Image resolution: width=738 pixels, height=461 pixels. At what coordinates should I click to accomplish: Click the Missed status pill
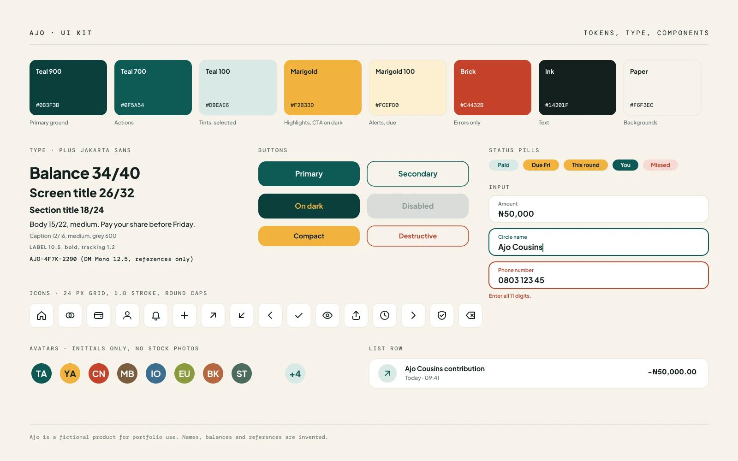(661, 165)
